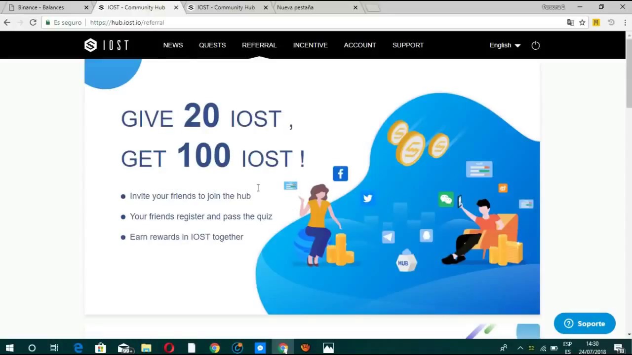Open Microsoft Store from taskbar
632x355 pixels.
click(101, 348)
